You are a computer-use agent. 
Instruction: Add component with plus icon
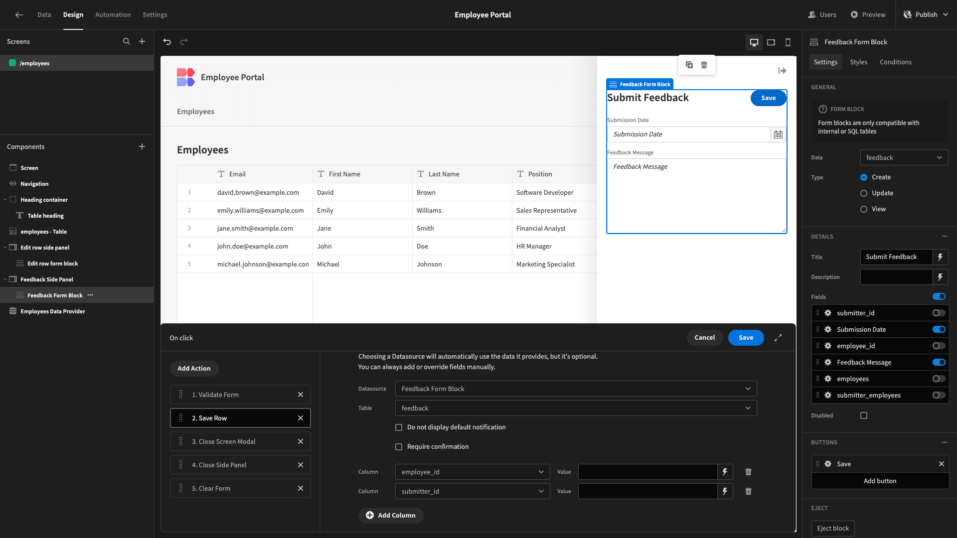click(142, 146)
